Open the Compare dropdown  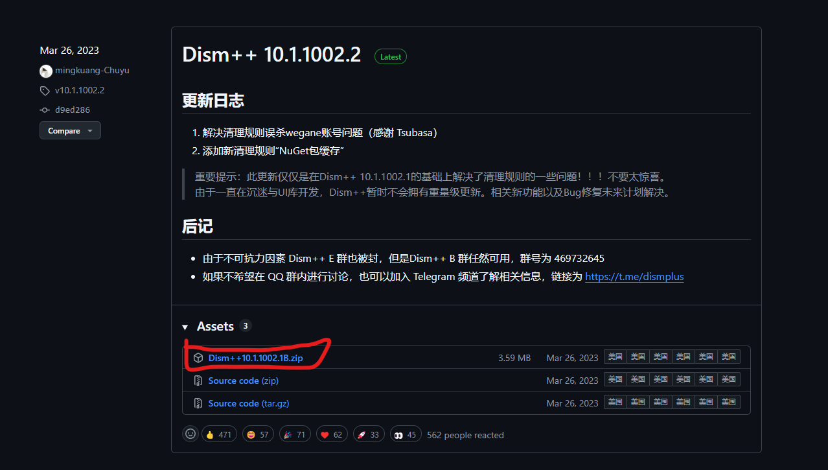point(70,130)
